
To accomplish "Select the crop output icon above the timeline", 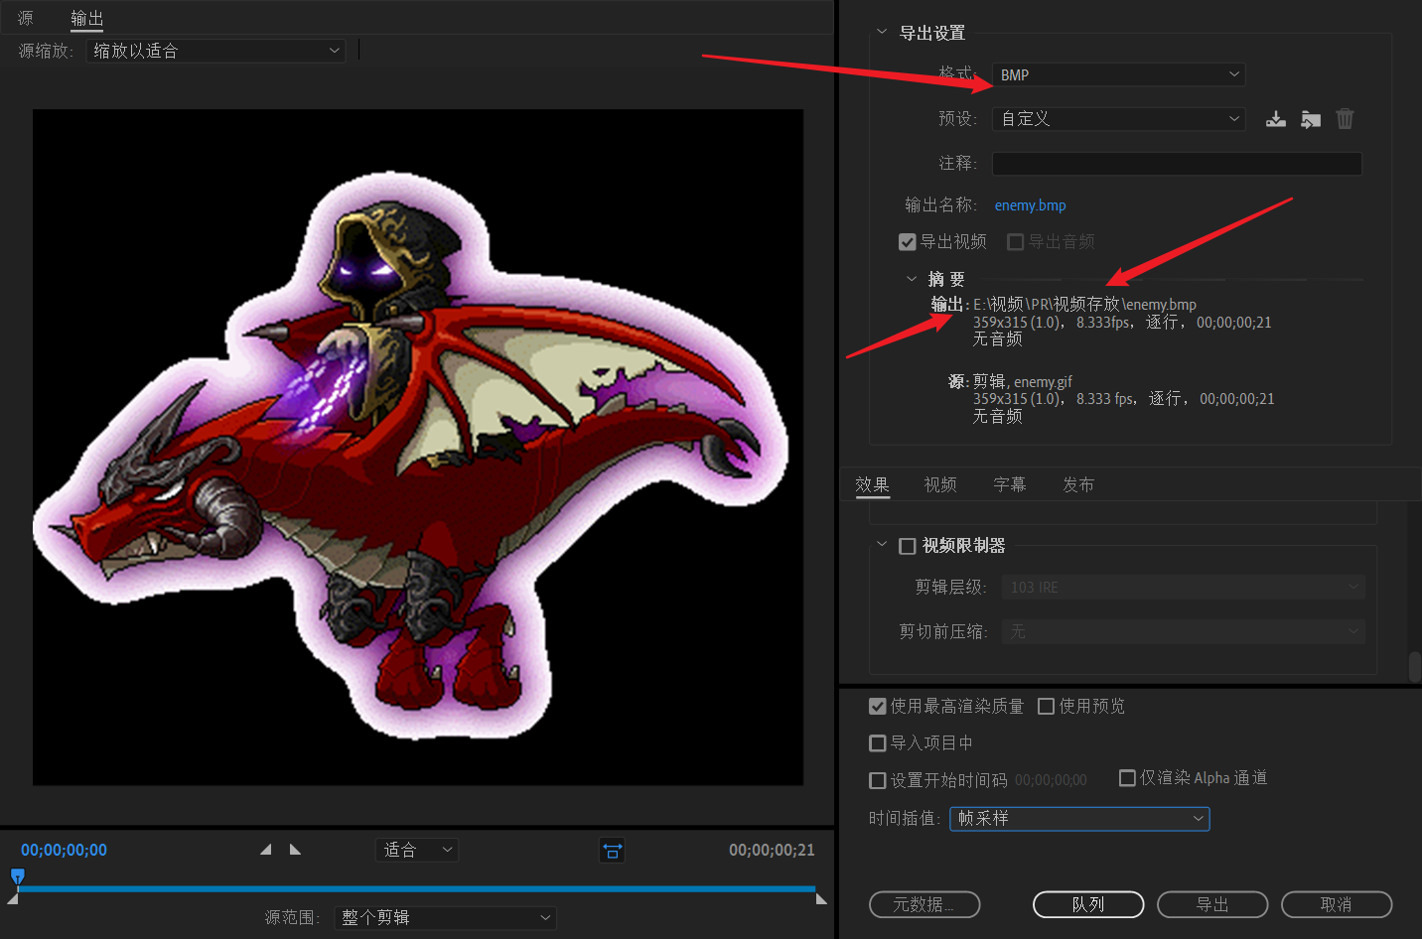I will pyautogui.click(x=612, y=850).
